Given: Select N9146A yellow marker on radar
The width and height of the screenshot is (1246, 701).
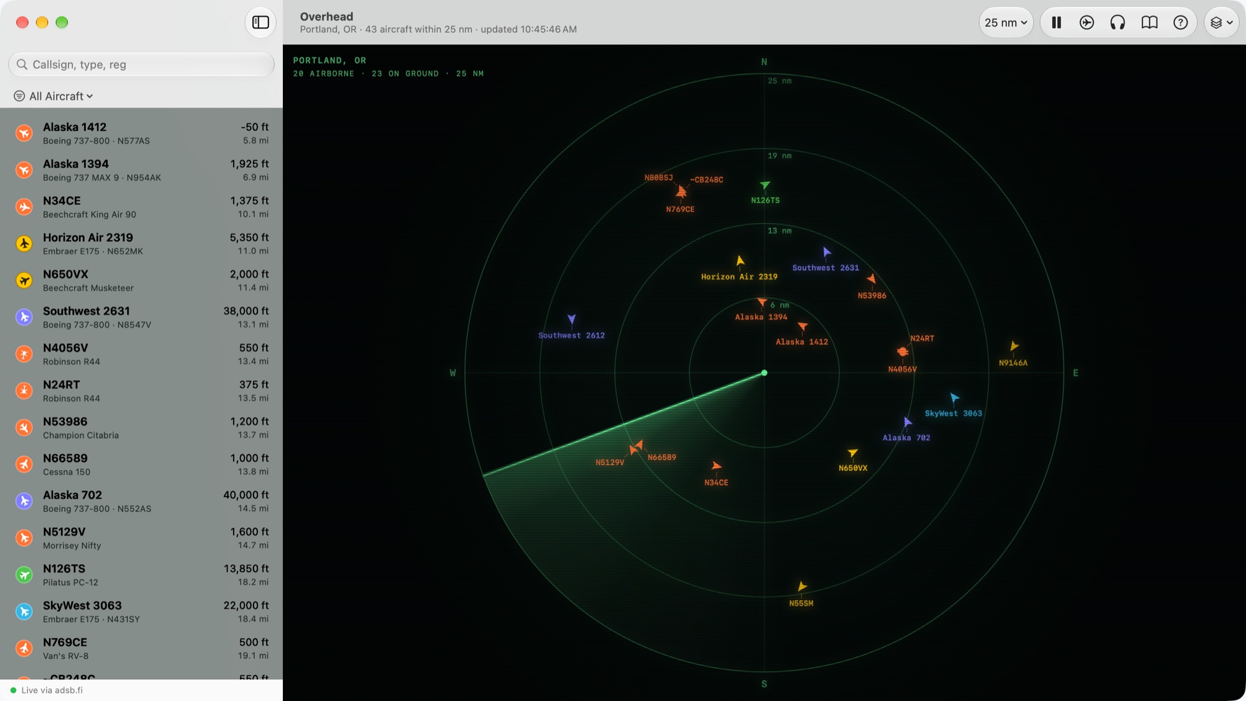Looking at the screenshot, I should pos(1014,346).
